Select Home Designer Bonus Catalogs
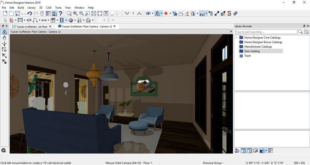Image resolution: width=310 pixels, height=165 pixels. tap(263, 42)
